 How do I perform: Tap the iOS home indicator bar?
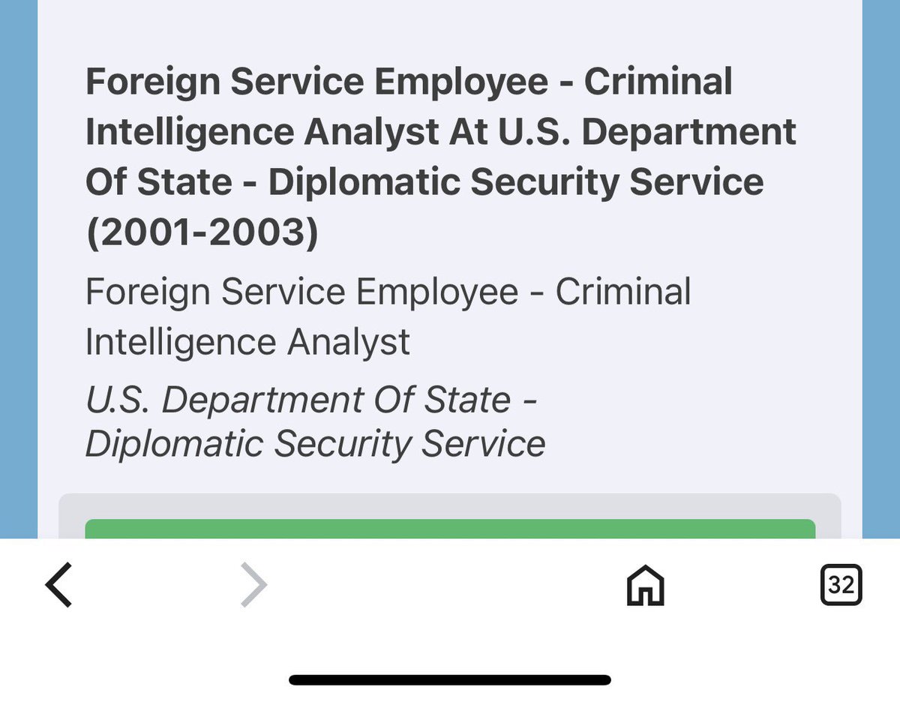tap(450, 680)
